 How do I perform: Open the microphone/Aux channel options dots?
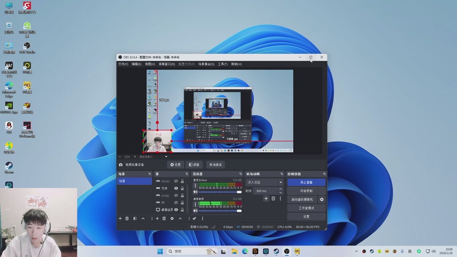[x=195, y=185]
